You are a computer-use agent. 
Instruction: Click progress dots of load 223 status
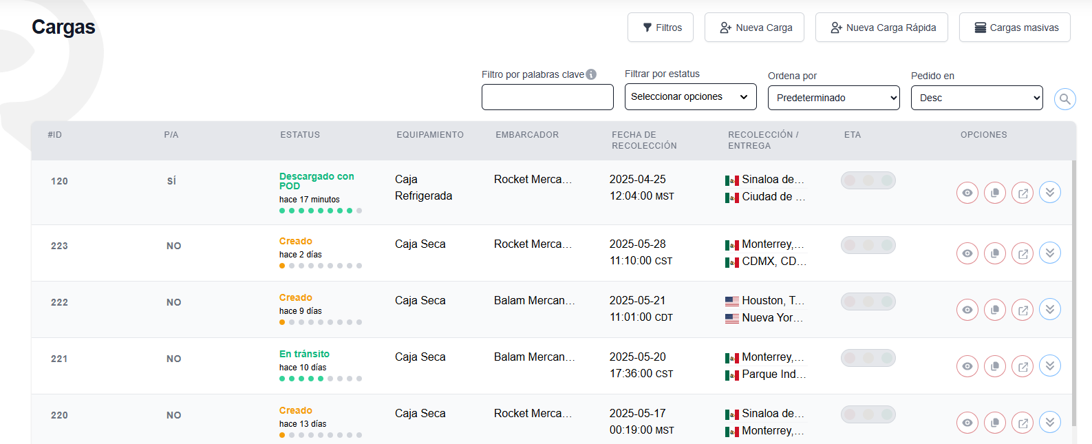coord(321,266)
